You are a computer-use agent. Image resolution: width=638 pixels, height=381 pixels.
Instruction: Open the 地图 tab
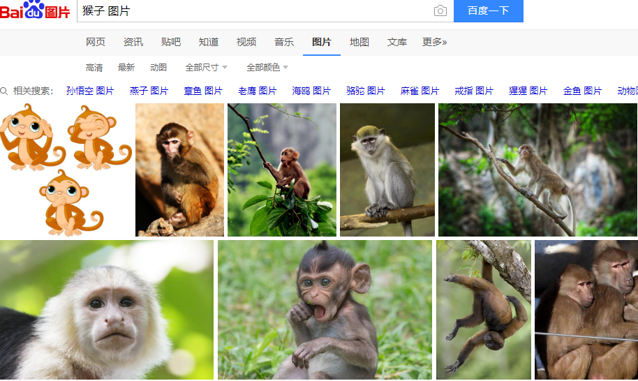(x=359, y=42)
